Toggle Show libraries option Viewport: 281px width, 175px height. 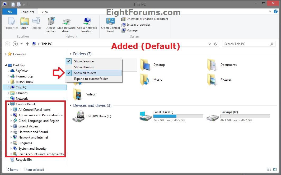pos(93,67)
